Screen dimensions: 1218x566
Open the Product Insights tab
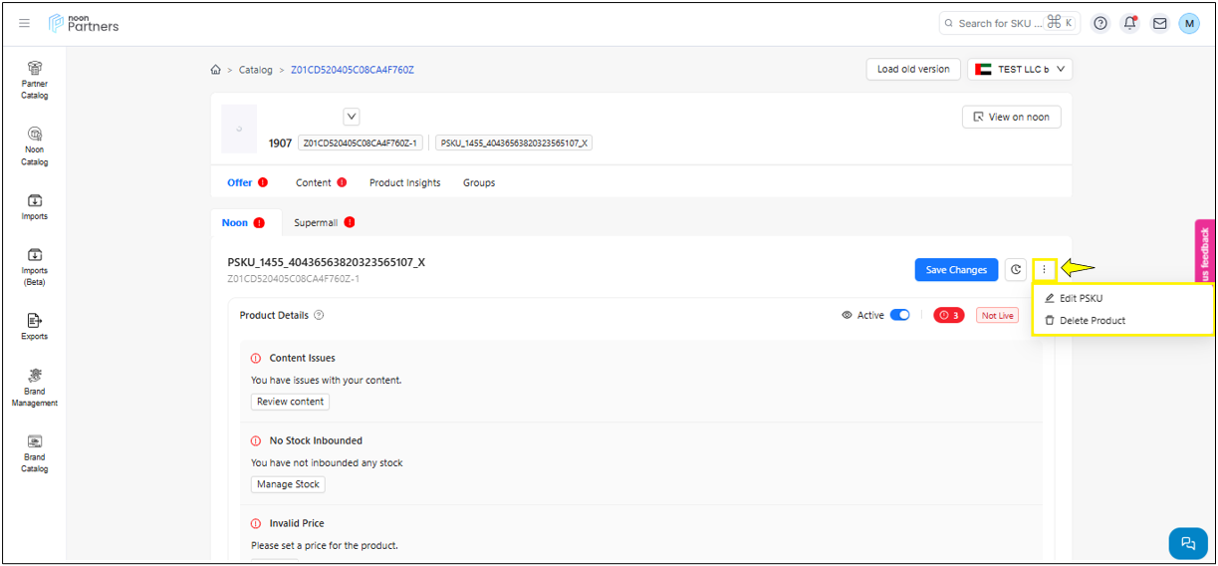(404, 182)
